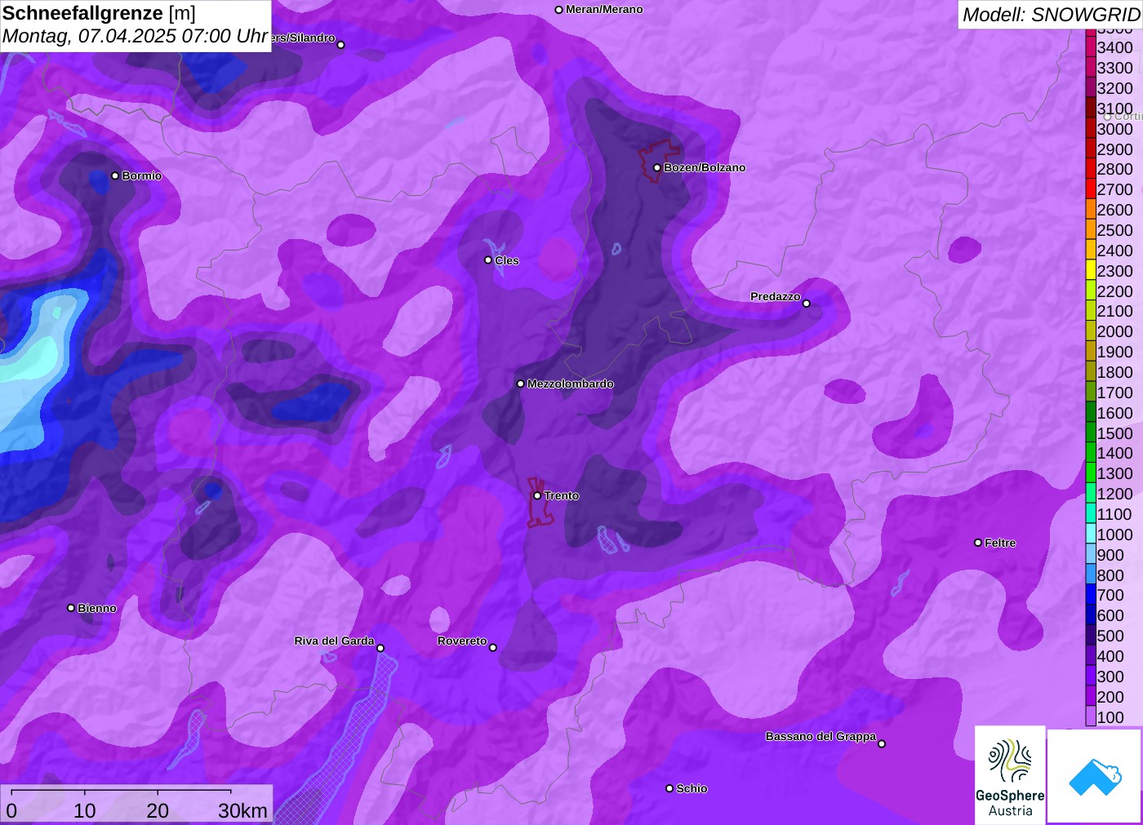The image size is (1143, 825).
Task: Click the Bassano del Grappa marker
Action: click(882, 743)
